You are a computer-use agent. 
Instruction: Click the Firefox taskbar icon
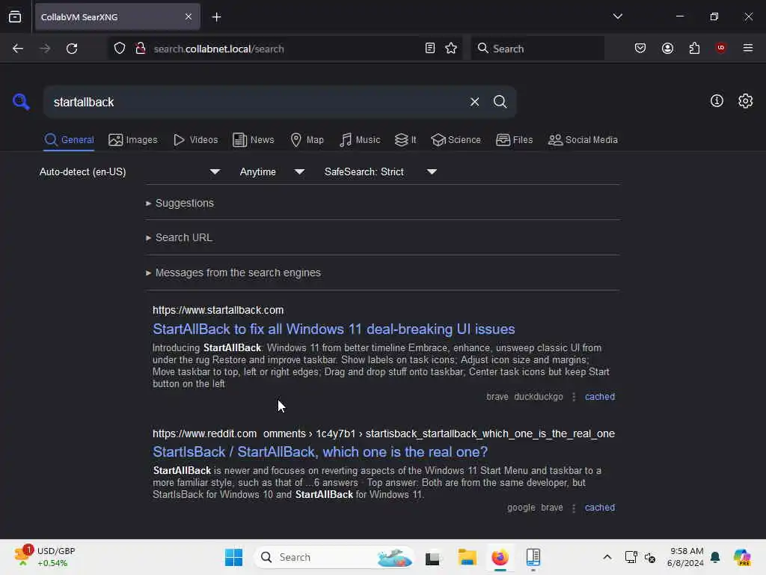(x=500, y=557)
